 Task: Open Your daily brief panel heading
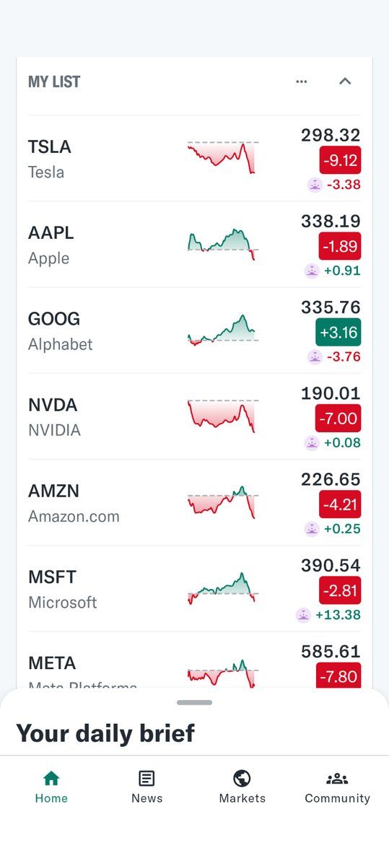[105, 733]
